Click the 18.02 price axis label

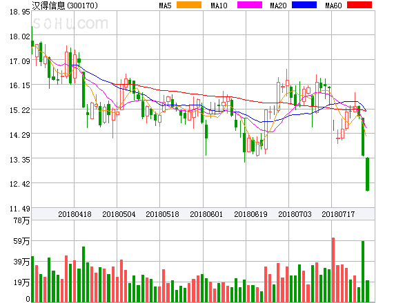tap(20, 36)
